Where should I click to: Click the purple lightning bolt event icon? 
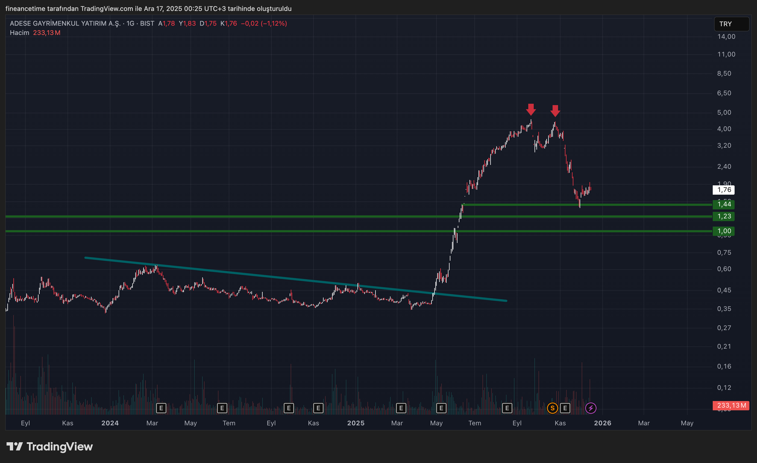[591, 408]
